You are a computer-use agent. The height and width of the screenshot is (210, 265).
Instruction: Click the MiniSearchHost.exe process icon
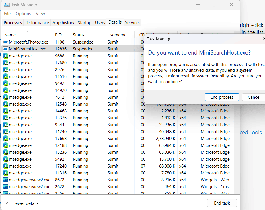(x=5, y=49)
